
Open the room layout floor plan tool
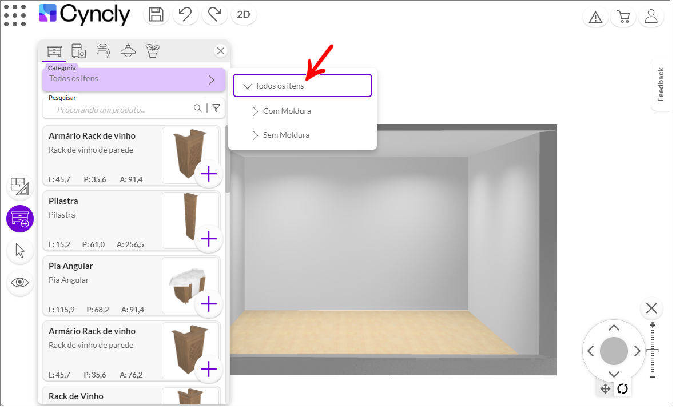click(20, 187)
